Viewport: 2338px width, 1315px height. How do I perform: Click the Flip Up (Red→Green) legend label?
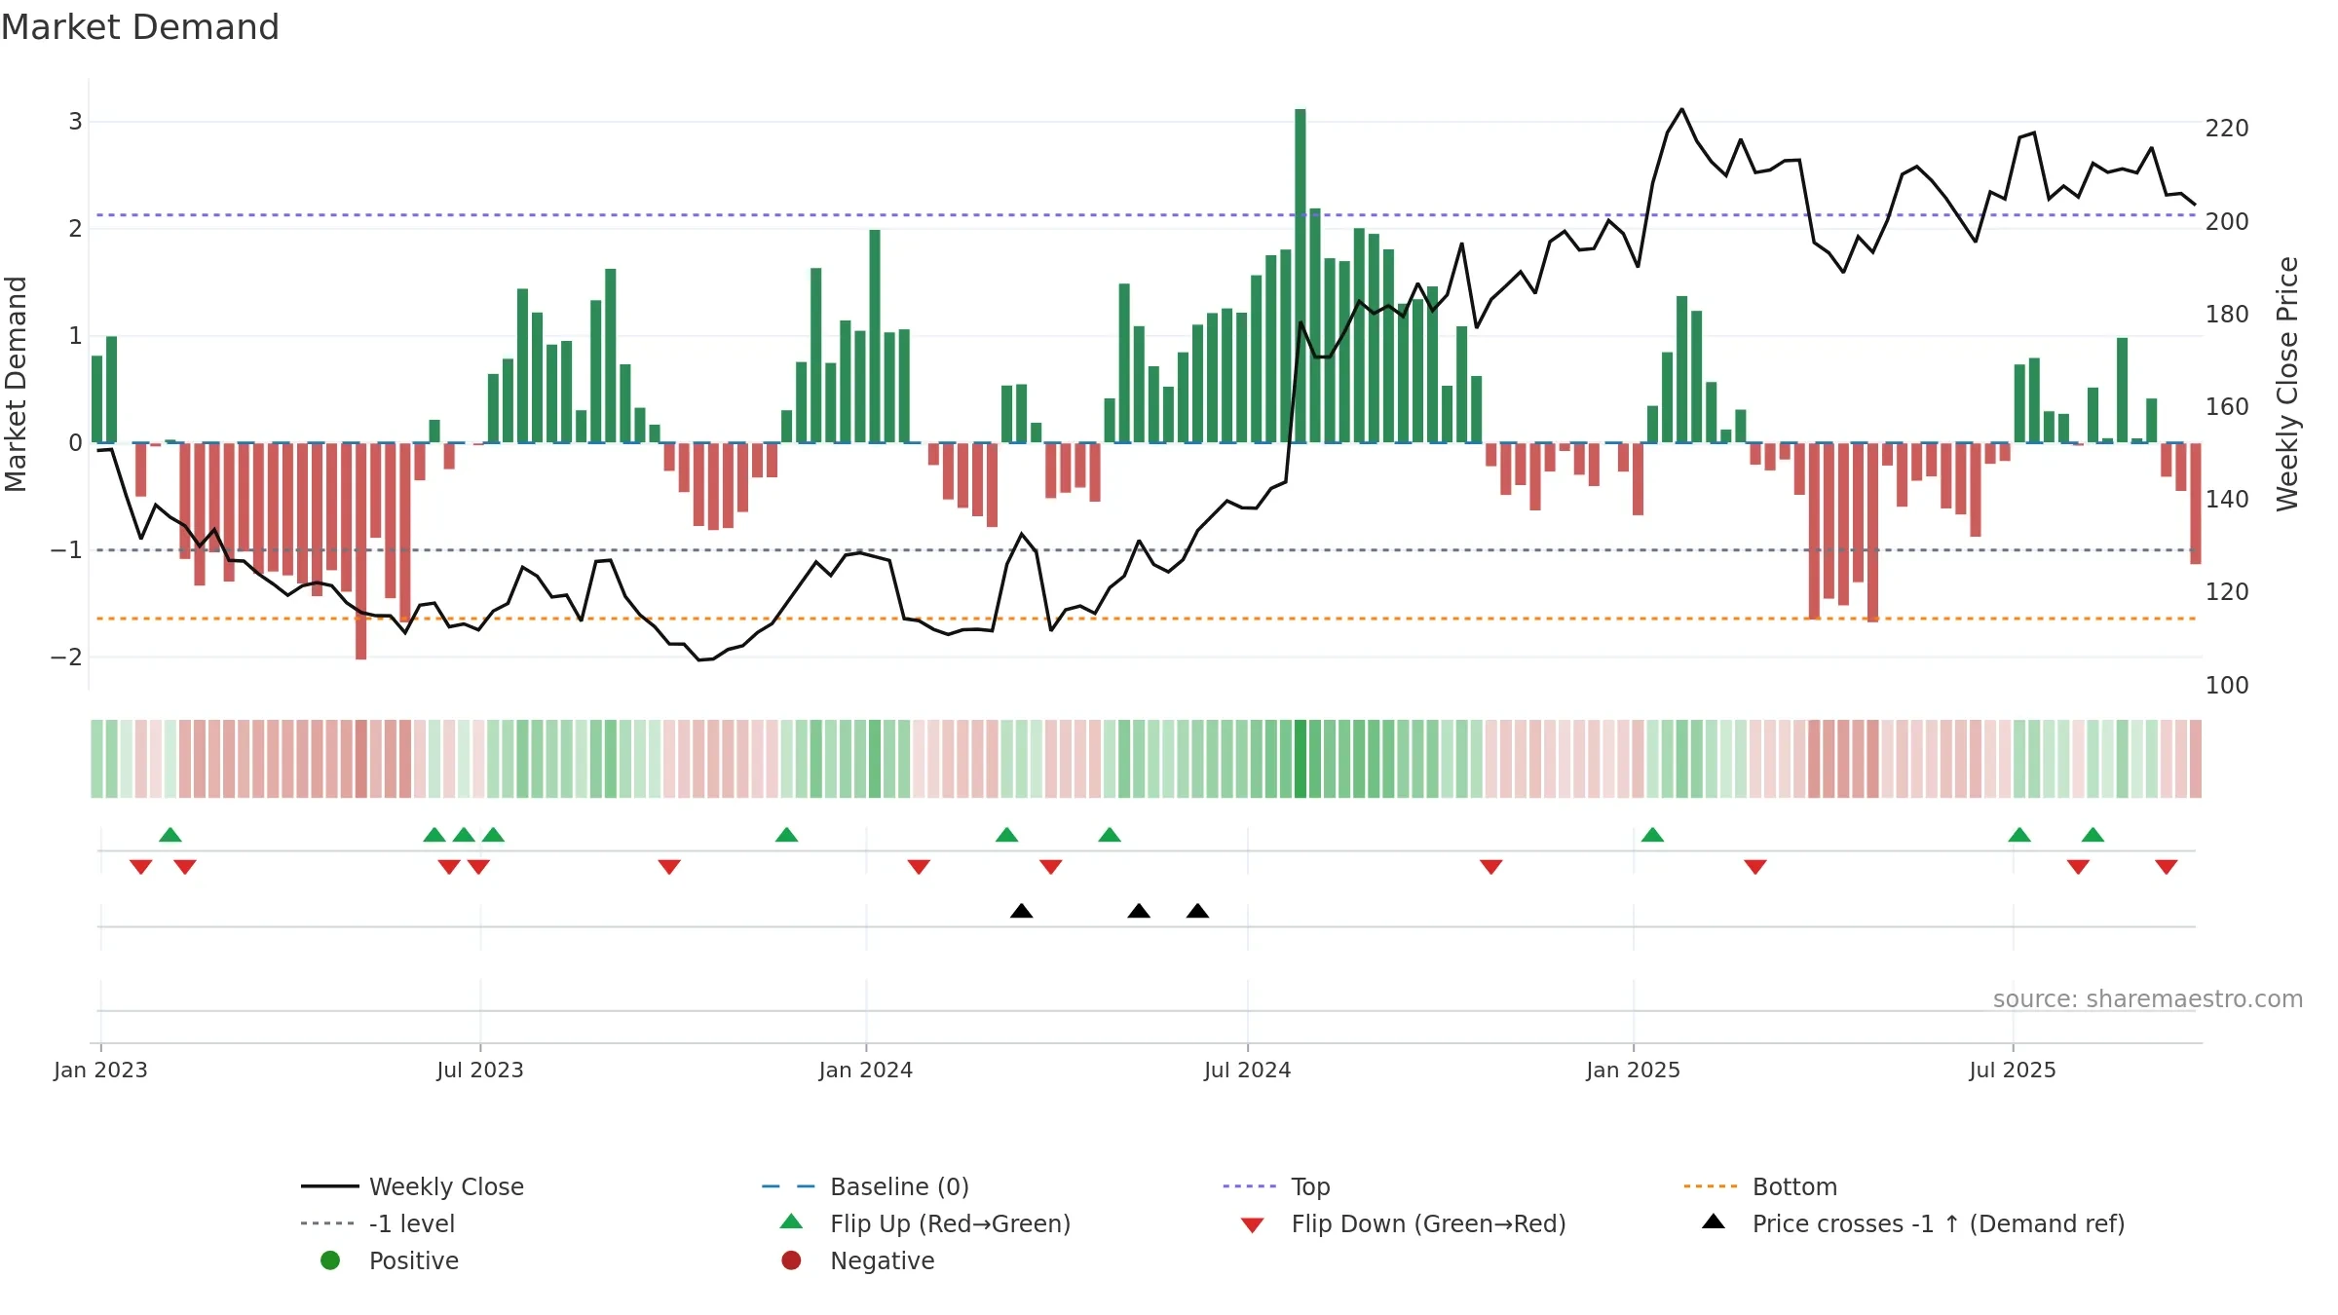[950, 1223]
